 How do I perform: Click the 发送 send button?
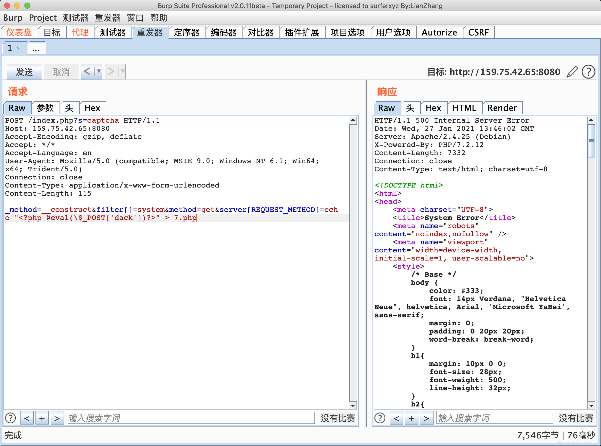click(x=24, y=71)
